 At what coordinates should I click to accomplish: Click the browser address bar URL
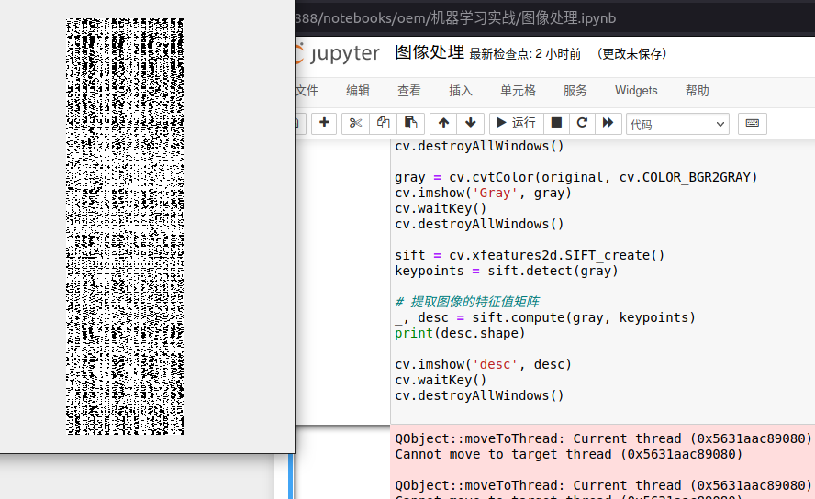point(455,18)
